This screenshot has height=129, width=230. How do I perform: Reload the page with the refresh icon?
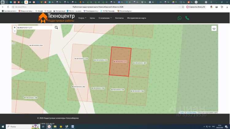click(8, 7)
